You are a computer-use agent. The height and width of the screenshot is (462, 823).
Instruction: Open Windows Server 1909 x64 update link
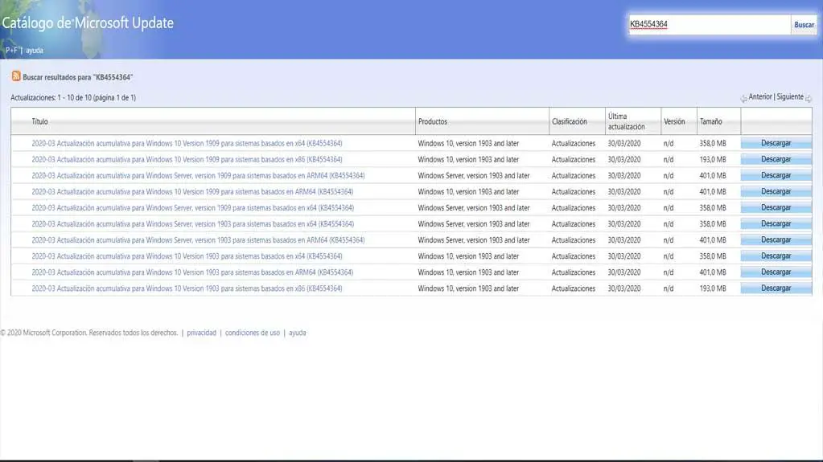point(192,208)
